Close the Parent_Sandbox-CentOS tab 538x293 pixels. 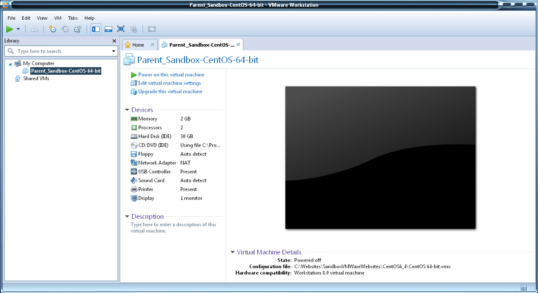[238, 44]
